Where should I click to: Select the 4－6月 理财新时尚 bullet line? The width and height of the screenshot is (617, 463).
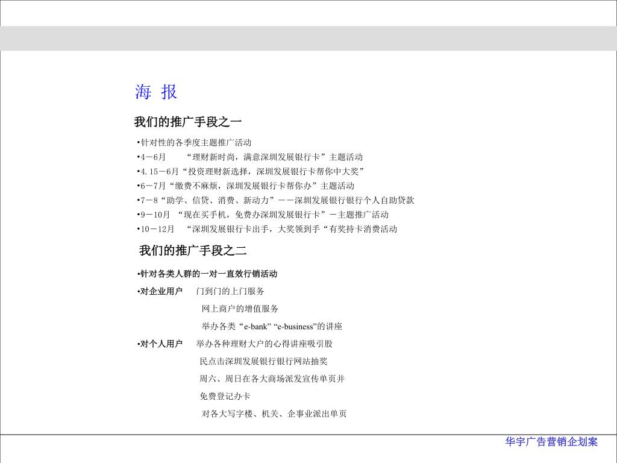[x=250, y=157]
